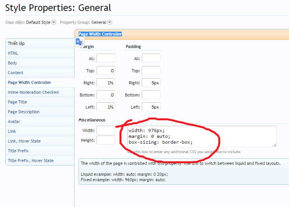
Task: Click the Margin All input field
Action: pyautogui.click(x=106, y=59)
